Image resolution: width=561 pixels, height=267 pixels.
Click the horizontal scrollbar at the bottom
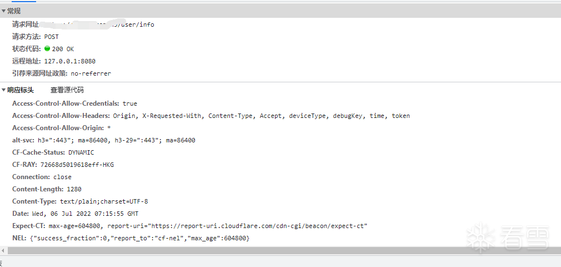pyautogui.click(x=278, y=251)
